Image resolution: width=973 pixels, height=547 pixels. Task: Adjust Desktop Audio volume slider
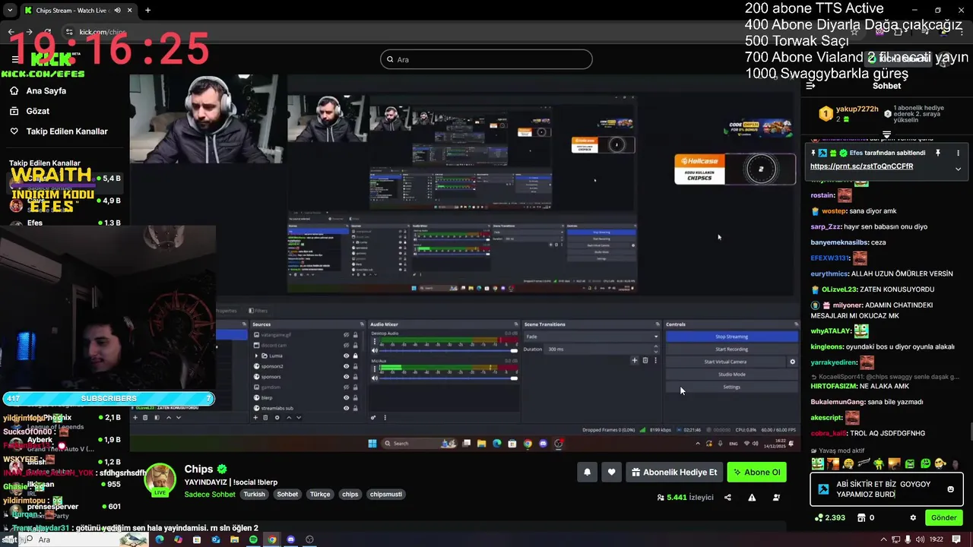click(x=448, y=350)
